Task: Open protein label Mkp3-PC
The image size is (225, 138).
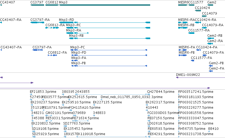Action: pos(77,47)
